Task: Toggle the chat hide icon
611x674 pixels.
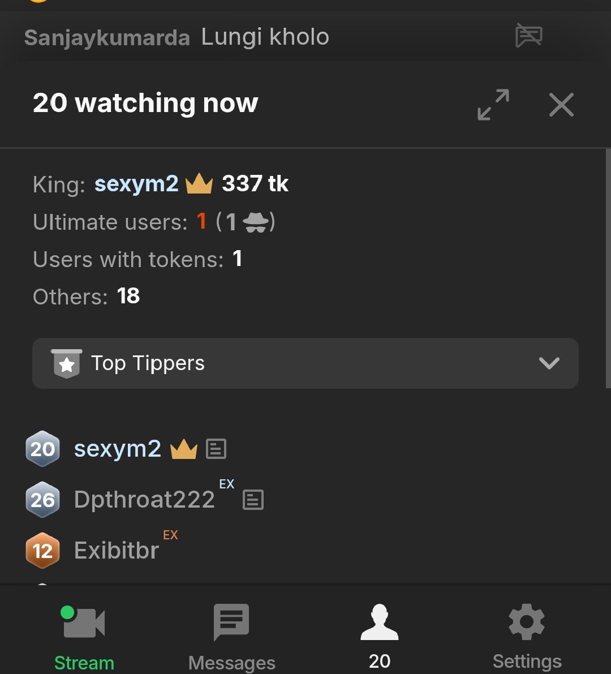Action: click(x=529, y=36)
